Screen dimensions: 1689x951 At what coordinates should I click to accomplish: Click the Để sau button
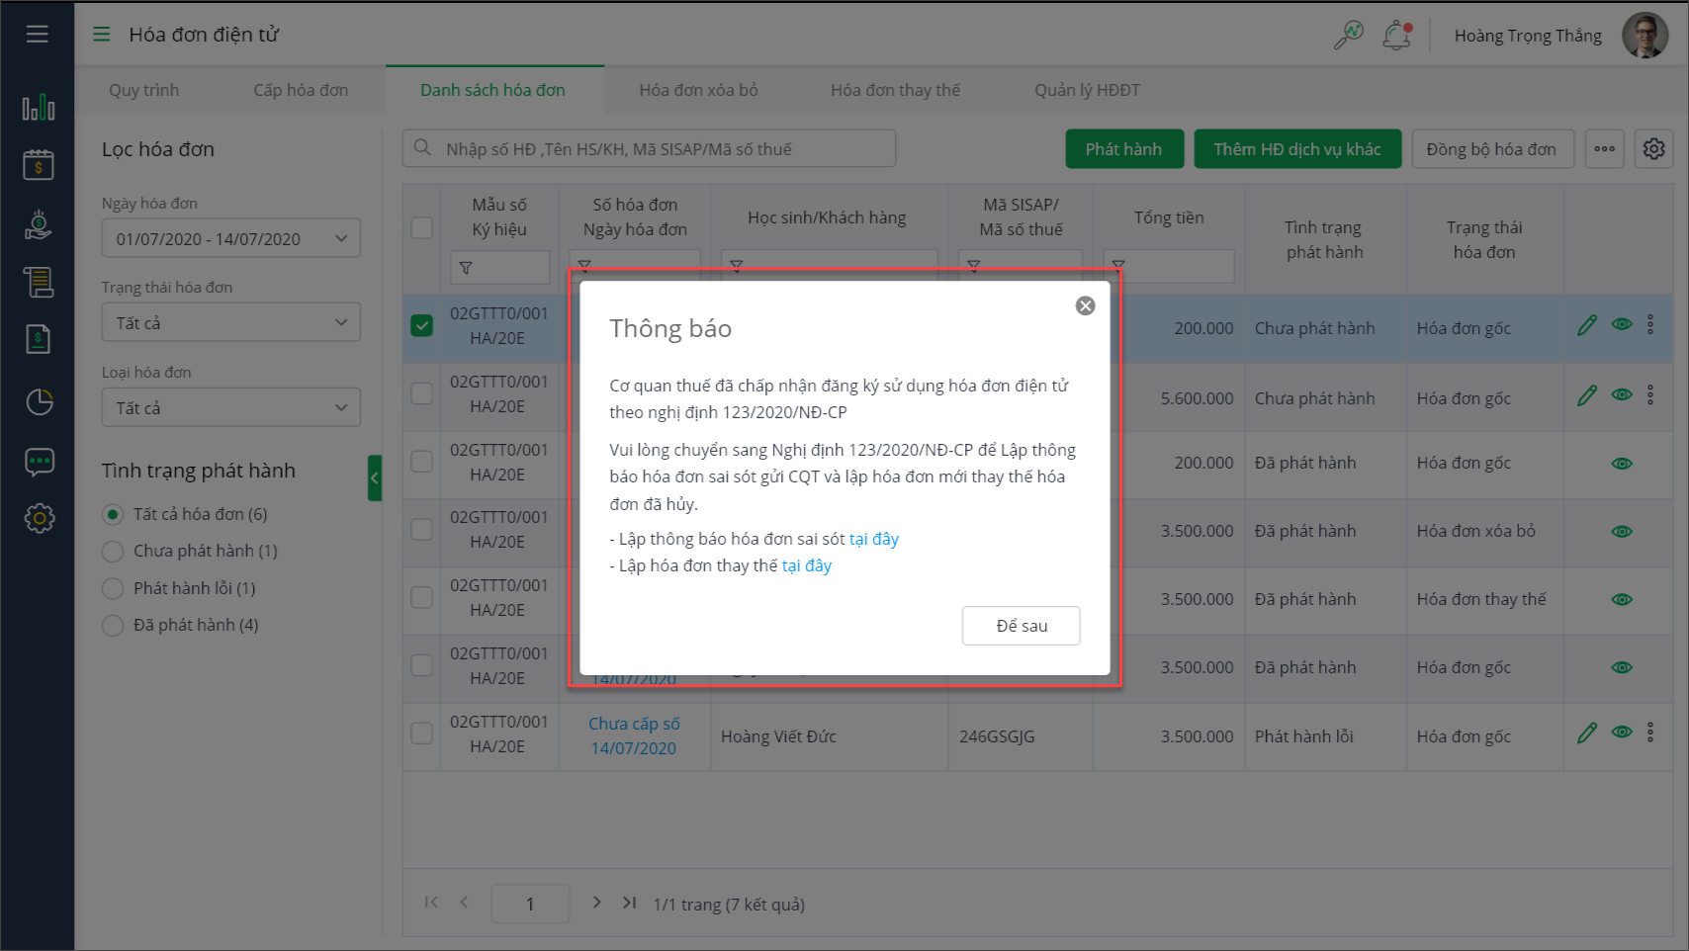click(1021, 626)
